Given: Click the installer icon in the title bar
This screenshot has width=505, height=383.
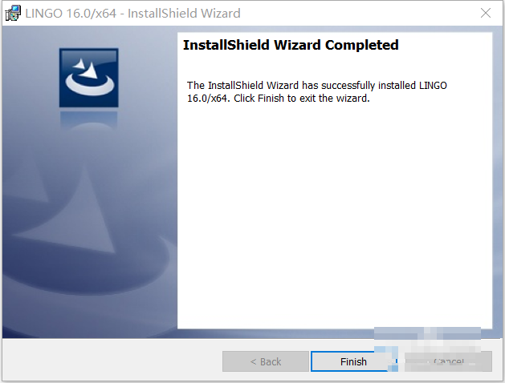Looking at the screenshot, I should click(x=13, y=14).
